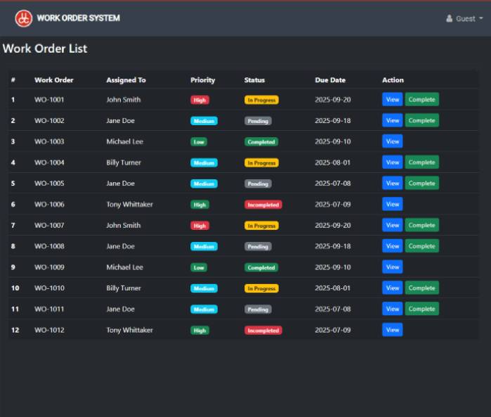View work order WO-1012
The image size is (491, 417).
[x=392, y=330]
